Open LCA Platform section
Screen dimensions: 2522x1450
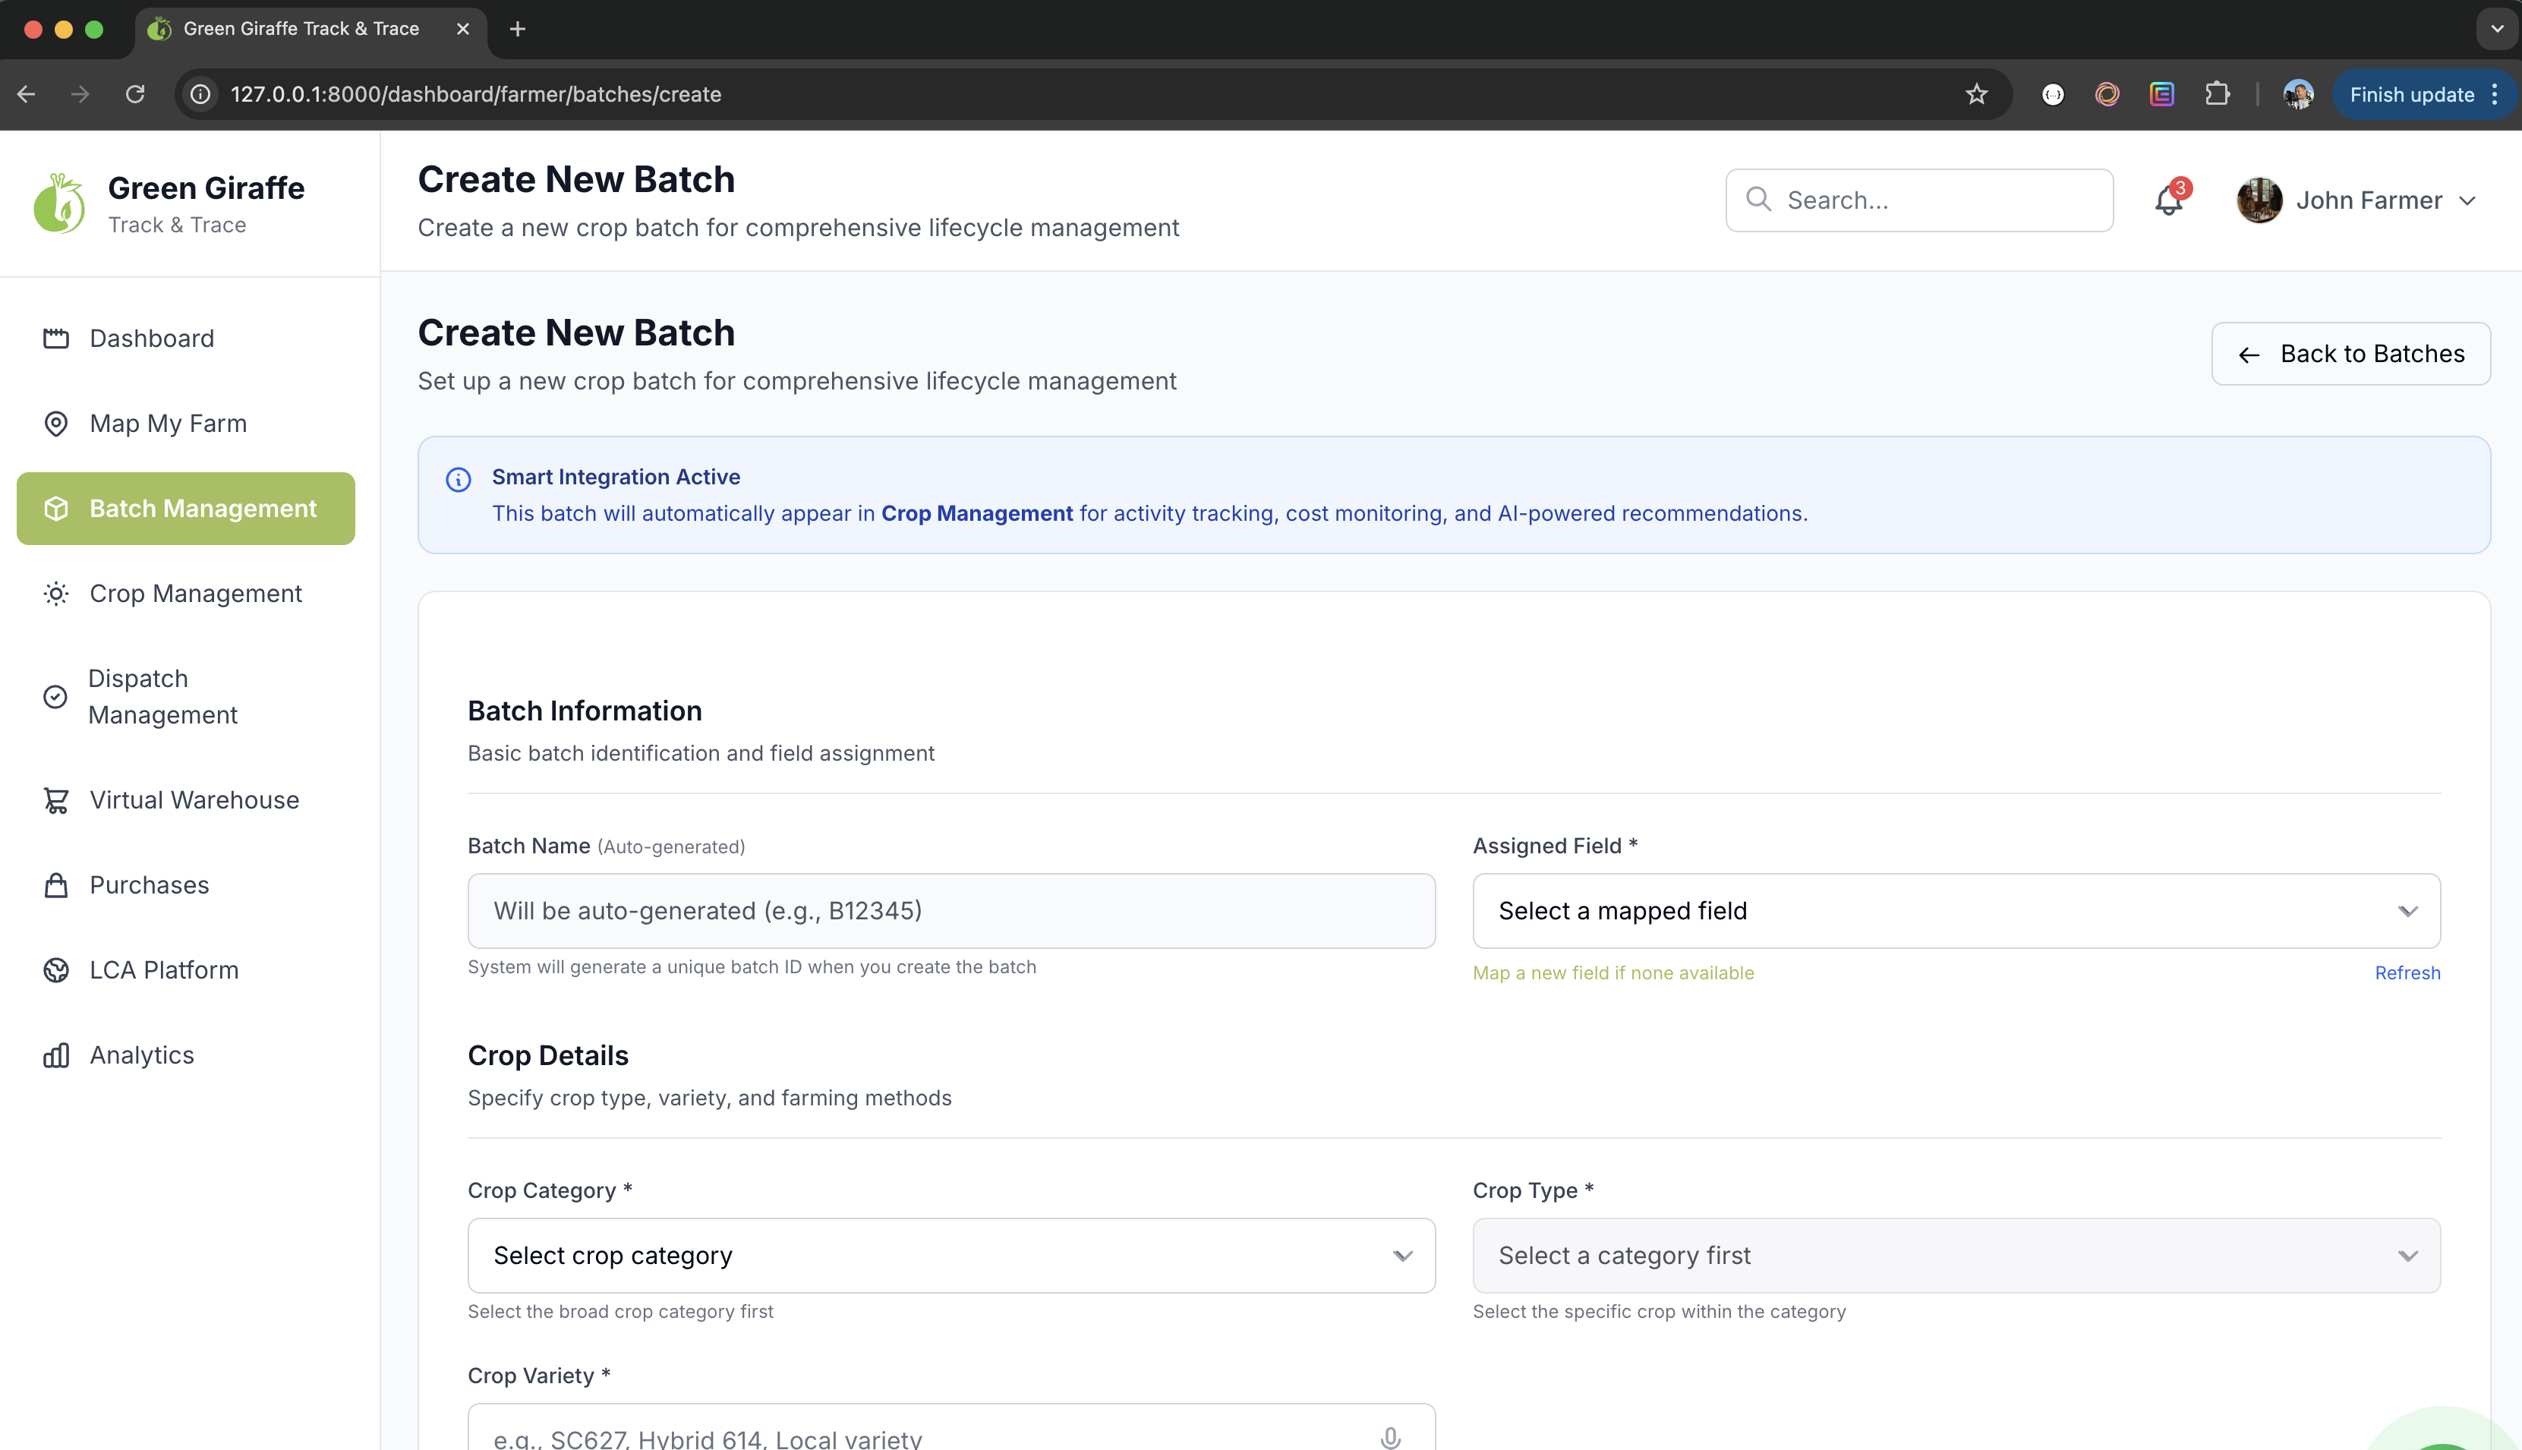186,970
